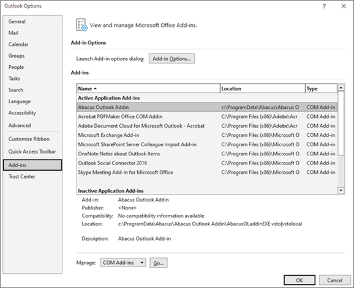Select Adobe Document Cloud for Microsoft Outlook row
This screenshot has width=354, height=288.
point(207,126)
